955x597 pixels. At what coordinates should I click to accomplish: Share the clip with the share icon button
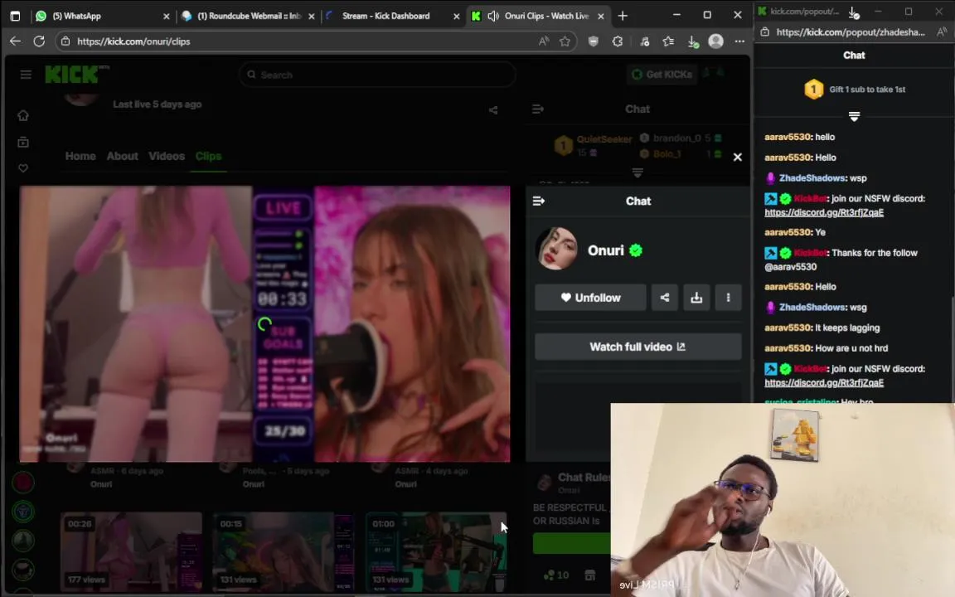tap(665, 298)
